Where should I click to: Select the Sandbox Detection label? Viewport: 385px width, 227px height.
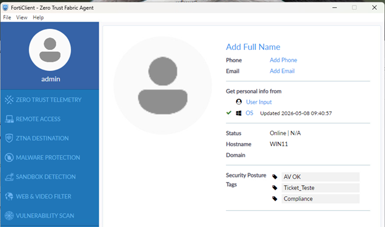(46, 176)
